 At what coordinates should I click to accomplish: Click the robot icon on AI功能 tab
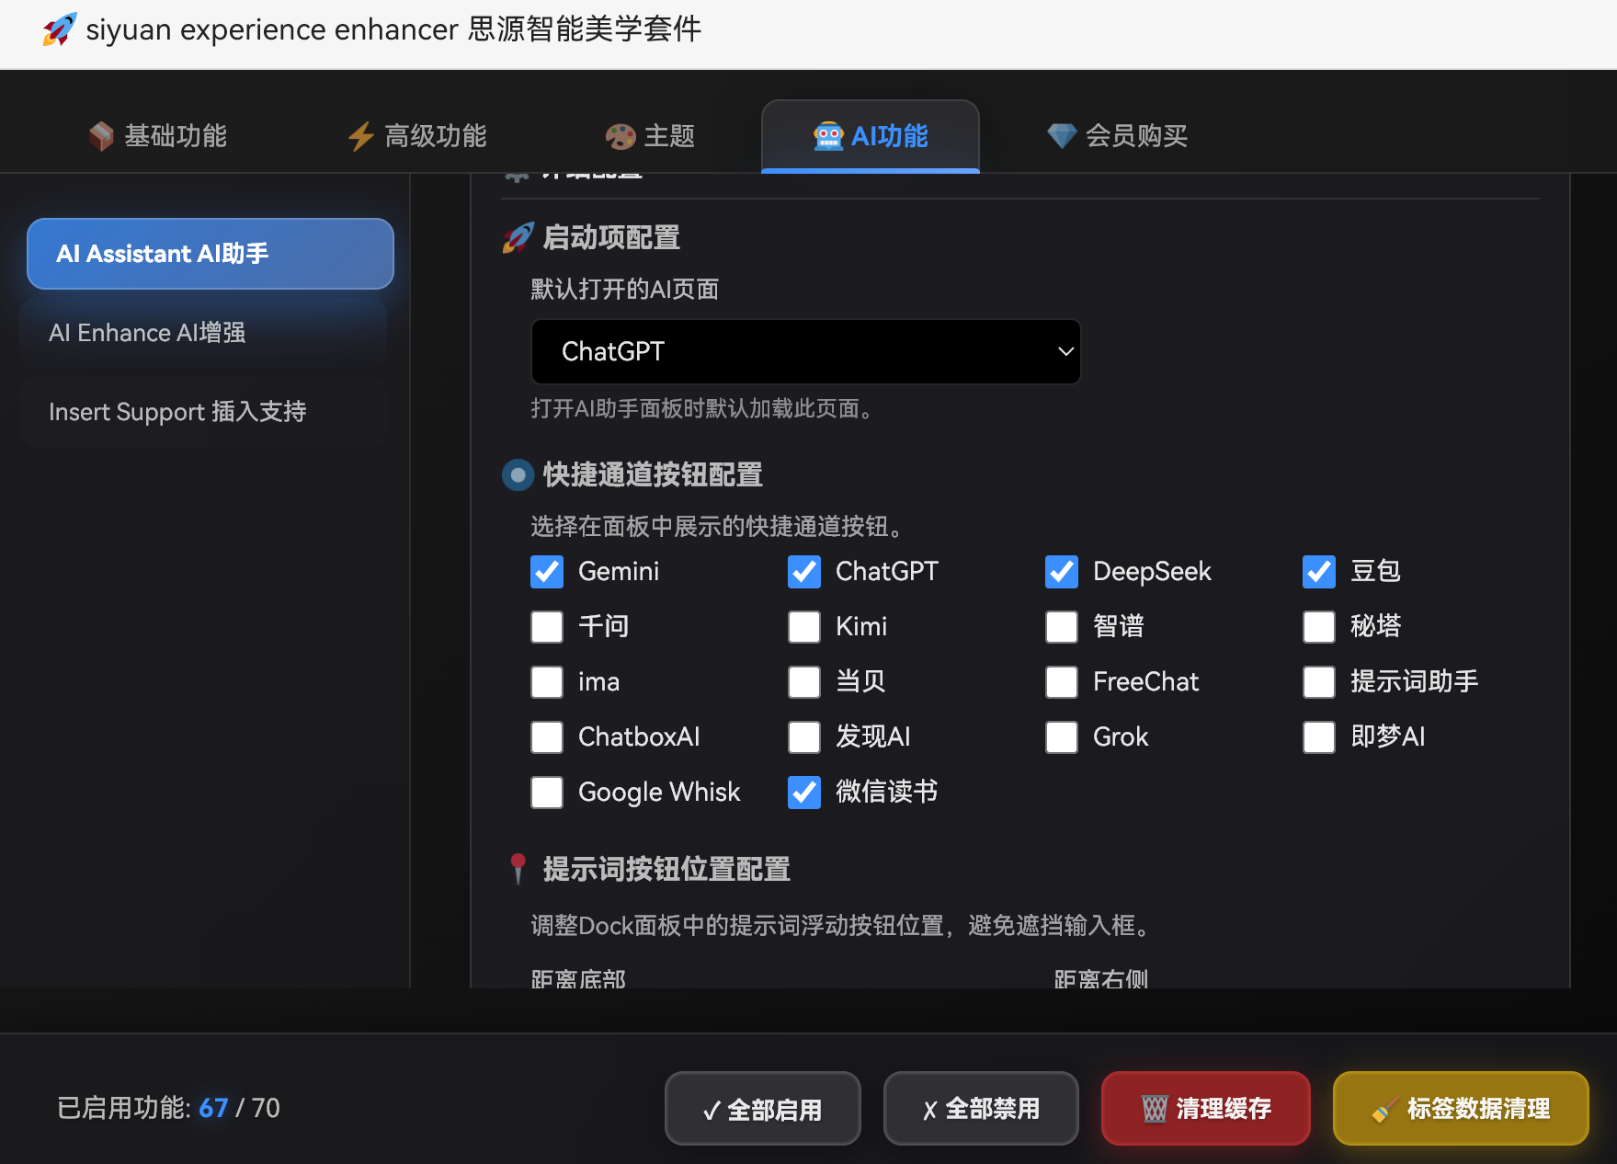coord(828,136)
